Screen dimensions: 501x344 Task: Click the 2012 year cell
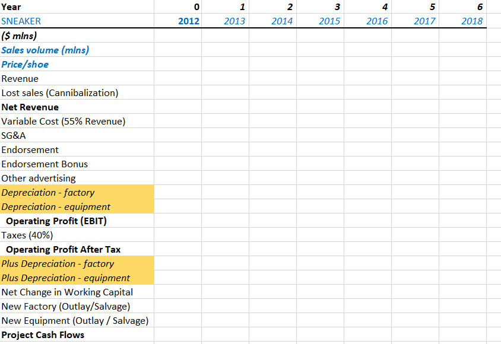click(178, 21)
